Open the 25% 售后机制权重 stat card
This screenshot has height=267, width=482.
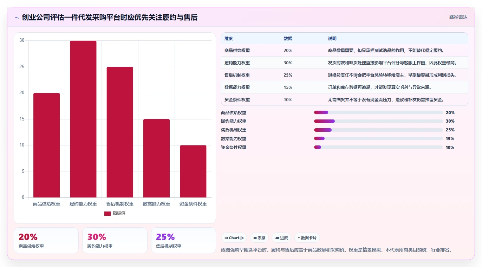click(183, 240)
